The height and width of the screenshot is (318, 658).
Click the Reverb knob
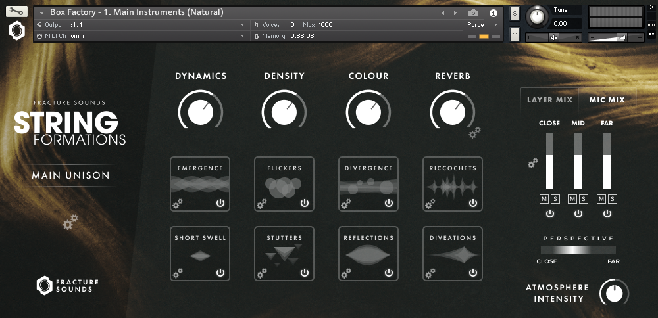point(453,112)
